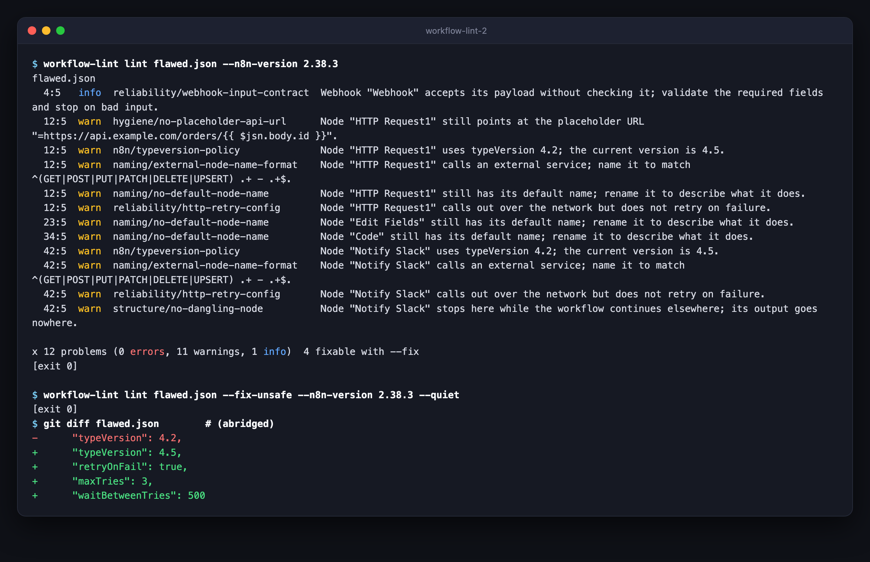
Task: Click the message about node "Code" default name
Action: (537, 237)
